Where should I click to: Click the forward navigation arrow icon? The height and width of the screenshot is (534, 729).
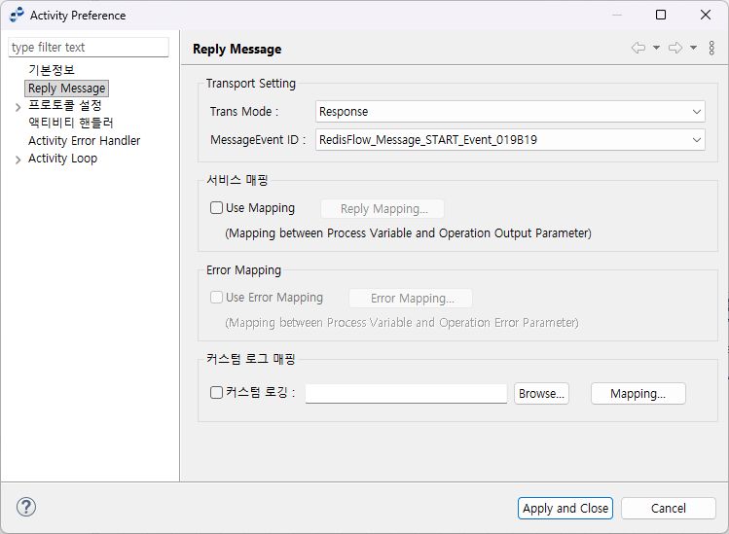tap(675, 48)
